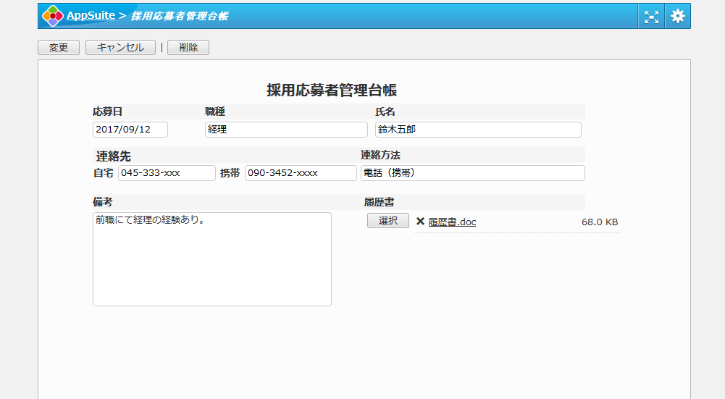
Task: Click the 職種 field containing 経理
Action: click(x=286, y=130)
